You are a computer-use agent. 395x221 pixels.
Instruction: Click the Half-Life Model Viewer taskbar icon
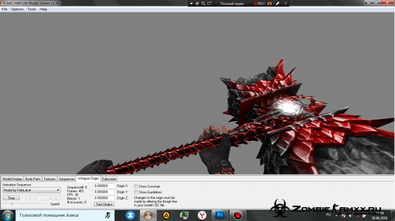148,216
